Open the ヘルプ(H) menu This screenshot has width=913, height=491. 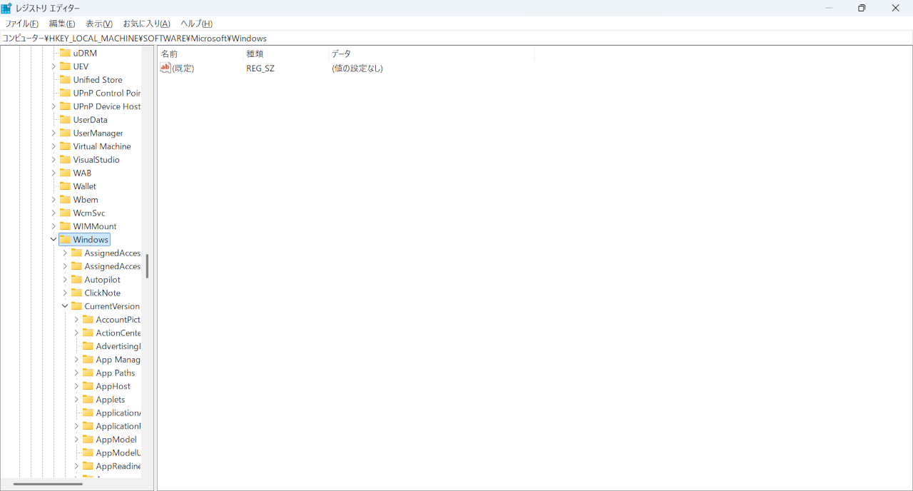pyautogui.click(x=196, y=24)
